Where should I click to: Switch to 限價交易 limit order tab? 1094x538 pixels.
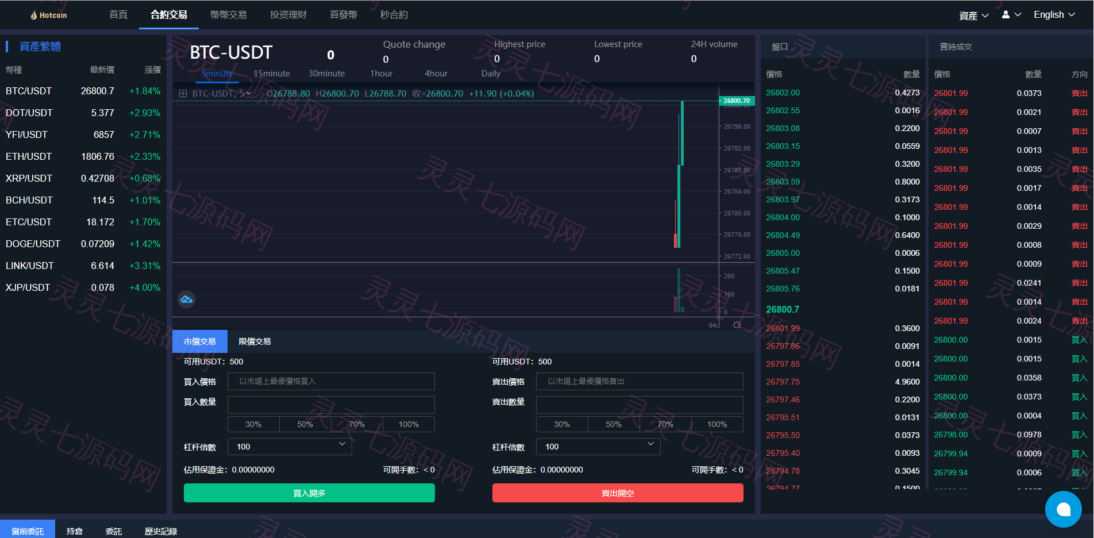(255, 341)
